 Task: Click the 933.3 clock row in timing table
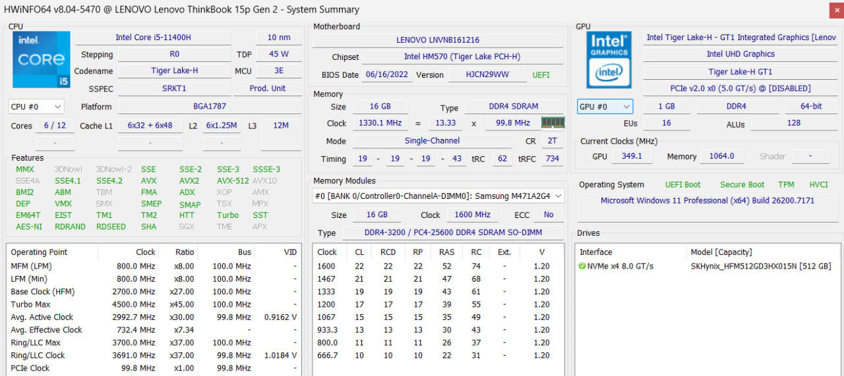pyautogui.click(x=438, y=330)
